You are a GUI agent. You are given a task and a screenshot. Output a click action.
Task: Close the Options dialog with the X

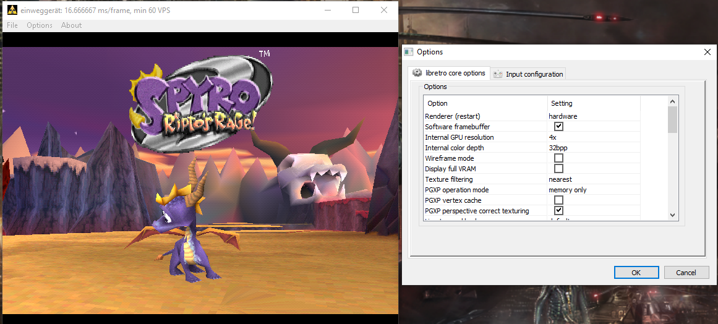707,53
